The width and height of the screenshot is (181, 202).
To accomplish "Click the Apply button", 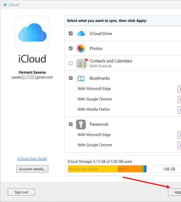I will coord(175,192).
